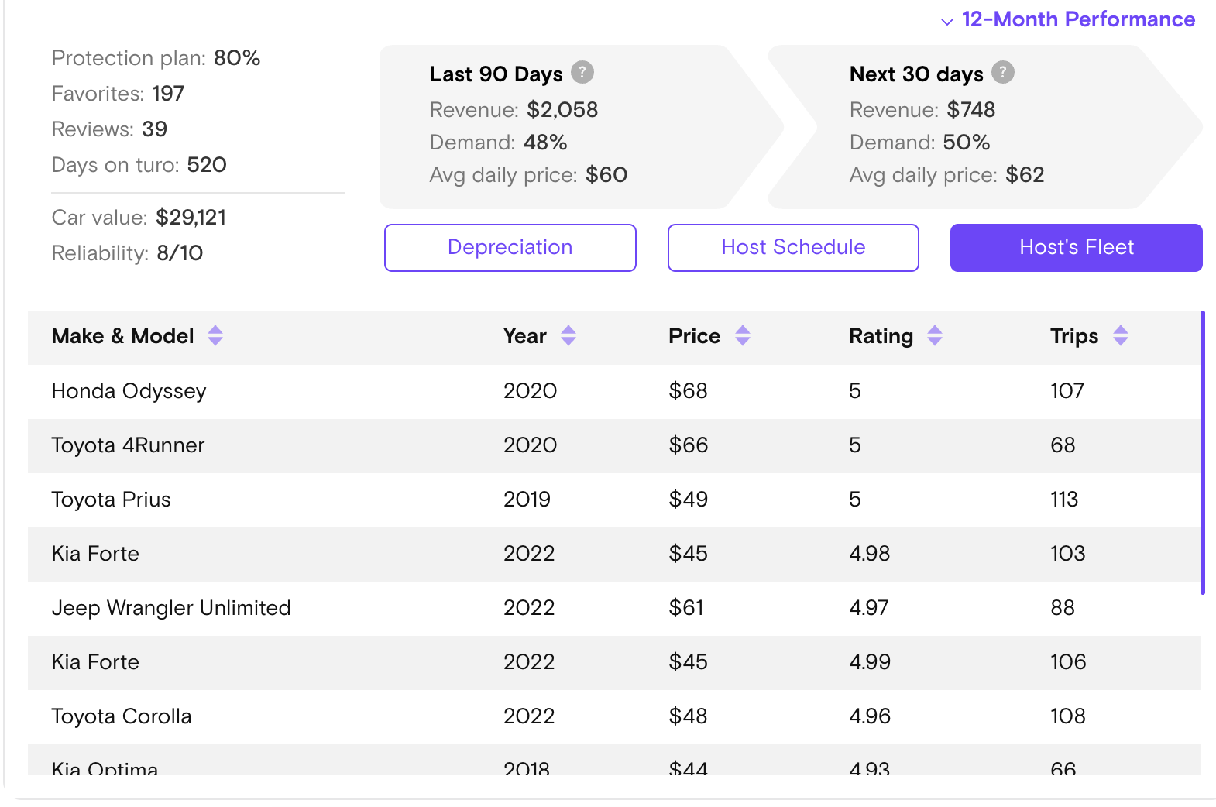Select the Honda Odyssey row
1216x807 pixels.
click(614, 392)
